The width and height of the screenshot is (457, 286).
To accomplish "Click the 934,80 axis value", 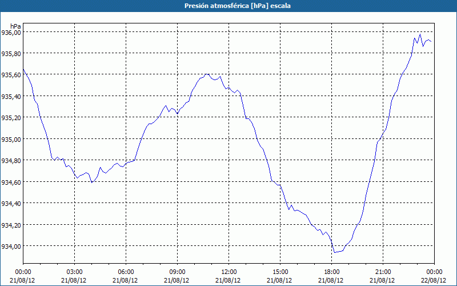I will click(x=11, y=161).
